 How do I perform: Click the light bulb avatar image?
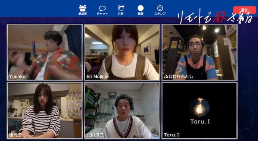pyautogui.click(x=199, y=107)
